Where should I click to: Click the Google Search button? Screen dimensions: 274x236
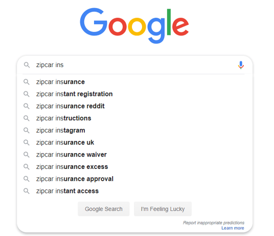pos(104,209)
